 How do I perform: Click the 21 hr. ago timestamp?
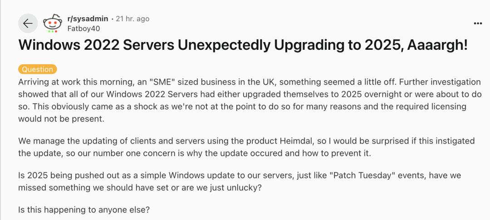click(132, 19)
